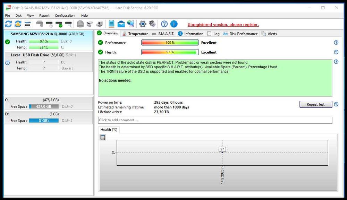
Task: Click the disk with clock icon
Action: pyautogui.click(x=49, y=24)
